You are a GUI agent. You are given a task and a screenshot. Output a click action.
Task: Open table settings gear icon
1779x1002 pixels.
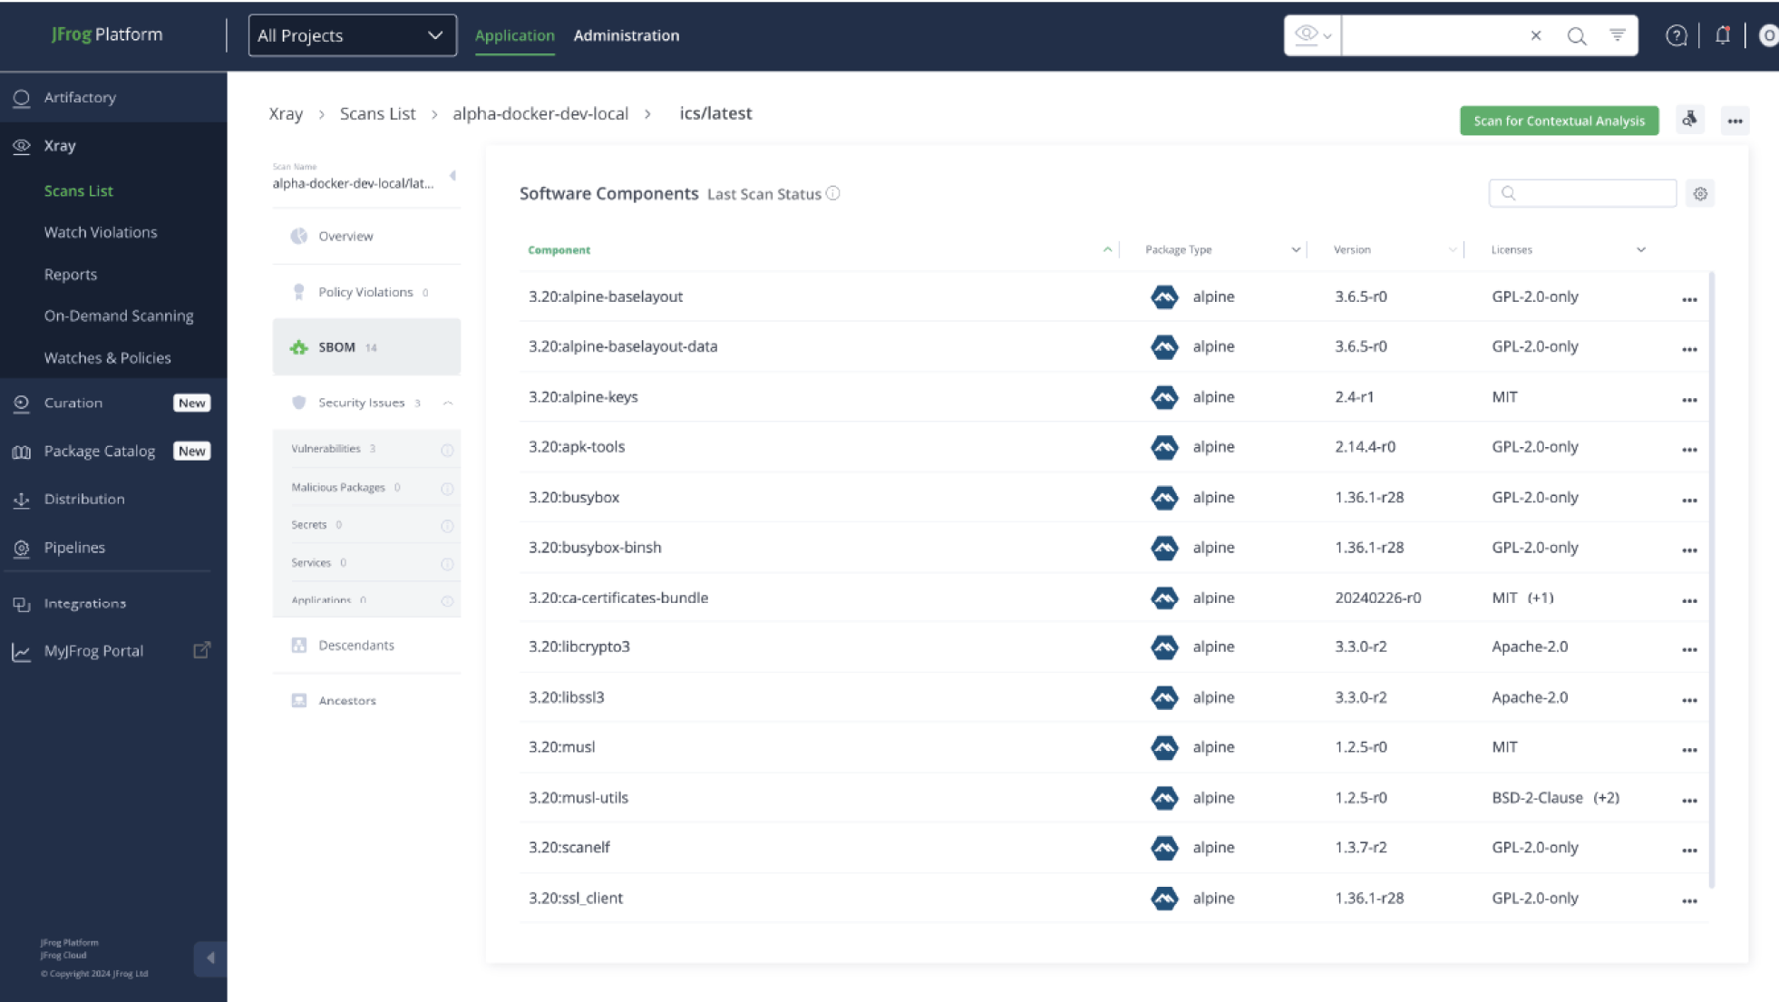click(1700, 193)
